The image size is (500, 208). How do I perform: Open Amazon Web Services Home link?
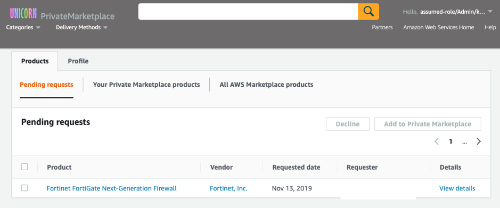(438, 27)
